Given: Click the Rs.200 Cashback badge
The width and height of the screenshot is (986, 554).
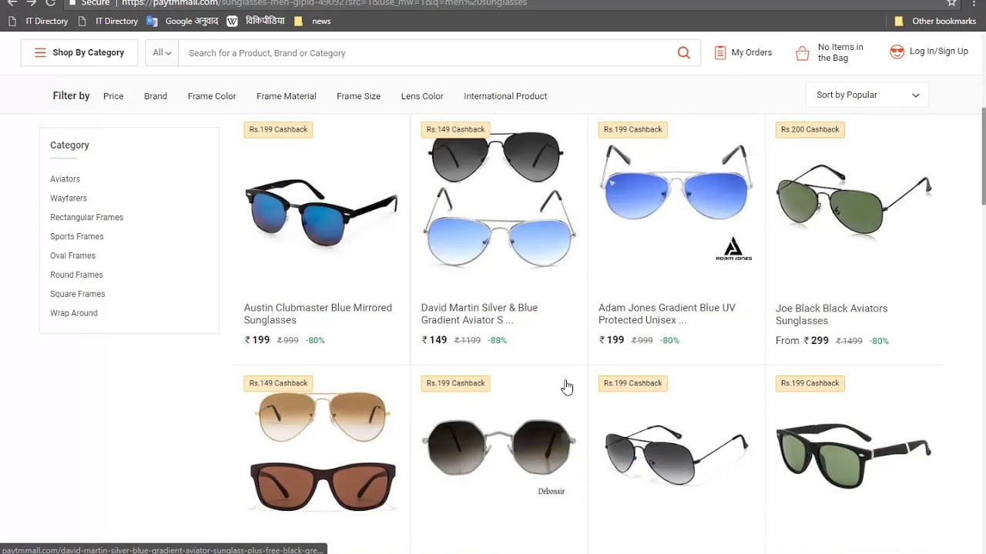Looking at the screenshot, I should 810,129.
